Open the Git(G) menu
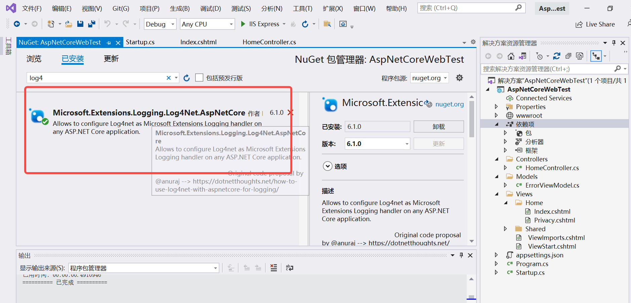Viewport: 631px width, 303px height. click(121, 8)
